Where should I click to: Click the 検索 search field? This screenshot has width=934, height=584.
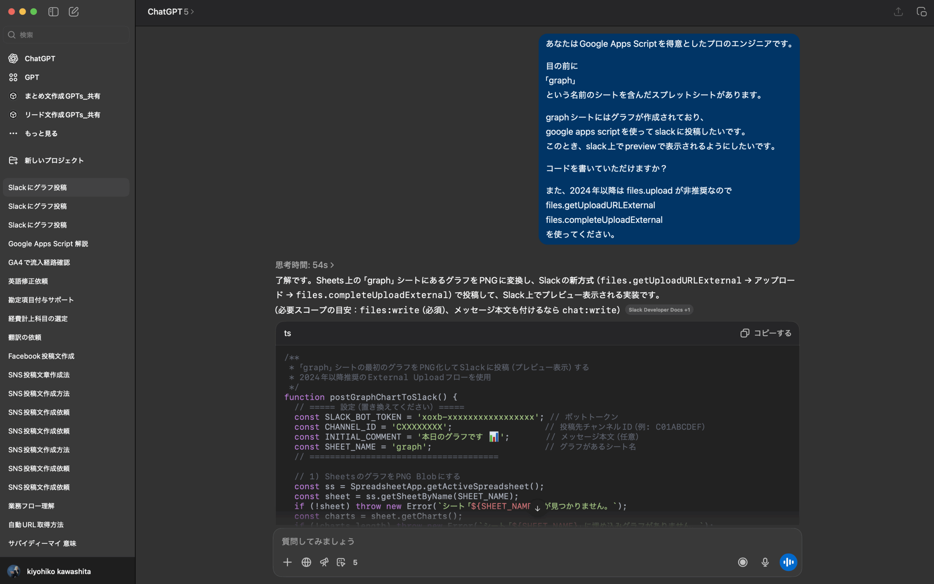(x=66, y=35)
